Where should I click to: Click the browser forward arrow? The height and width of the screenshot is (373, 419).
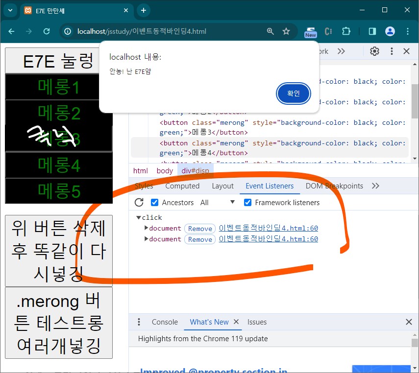[29, 31]
